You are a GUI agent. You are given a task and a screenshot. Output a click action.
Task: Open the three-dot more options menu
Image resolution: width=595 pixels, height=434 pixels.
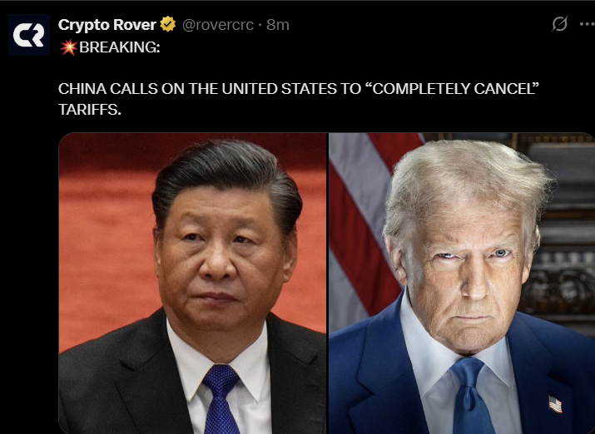(587, 24)
